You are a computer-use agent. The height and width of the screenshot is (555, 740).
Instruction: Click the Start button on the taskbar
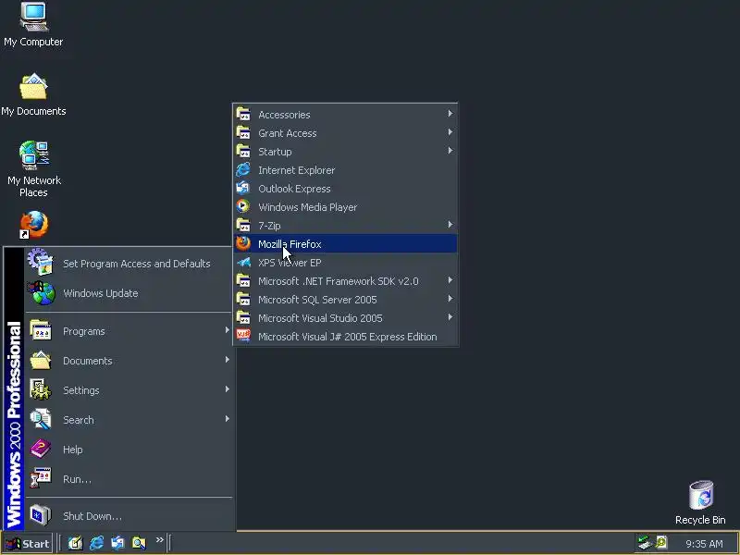point(28,544)
